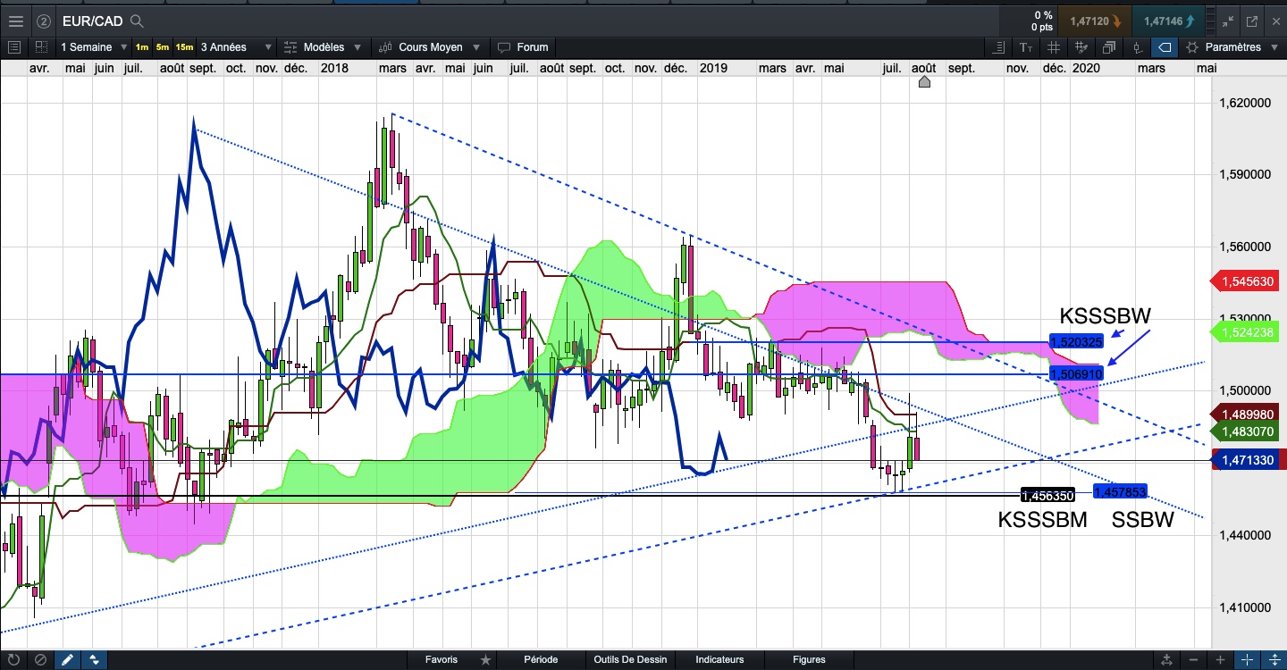Select the 1,456350 black line label

click(1047, 494)
